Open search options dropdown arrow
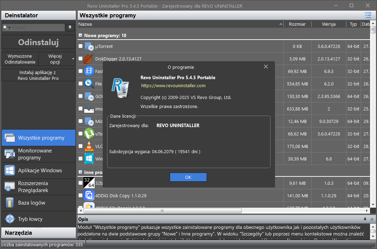Viewport: 377px width, 249px height. 9,28
